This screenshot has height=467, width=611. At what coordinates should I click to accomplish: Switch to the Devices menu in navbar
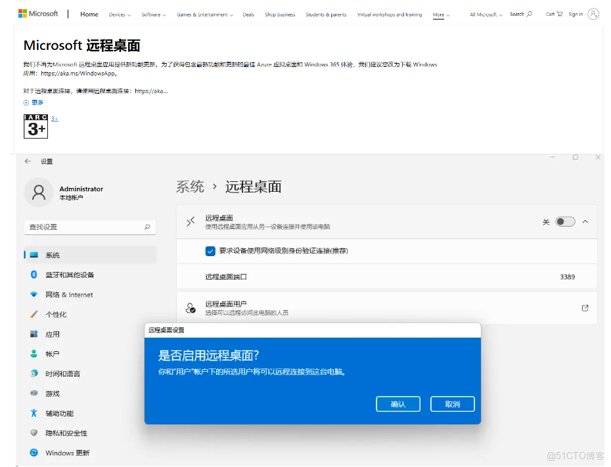tap(119, 13)
